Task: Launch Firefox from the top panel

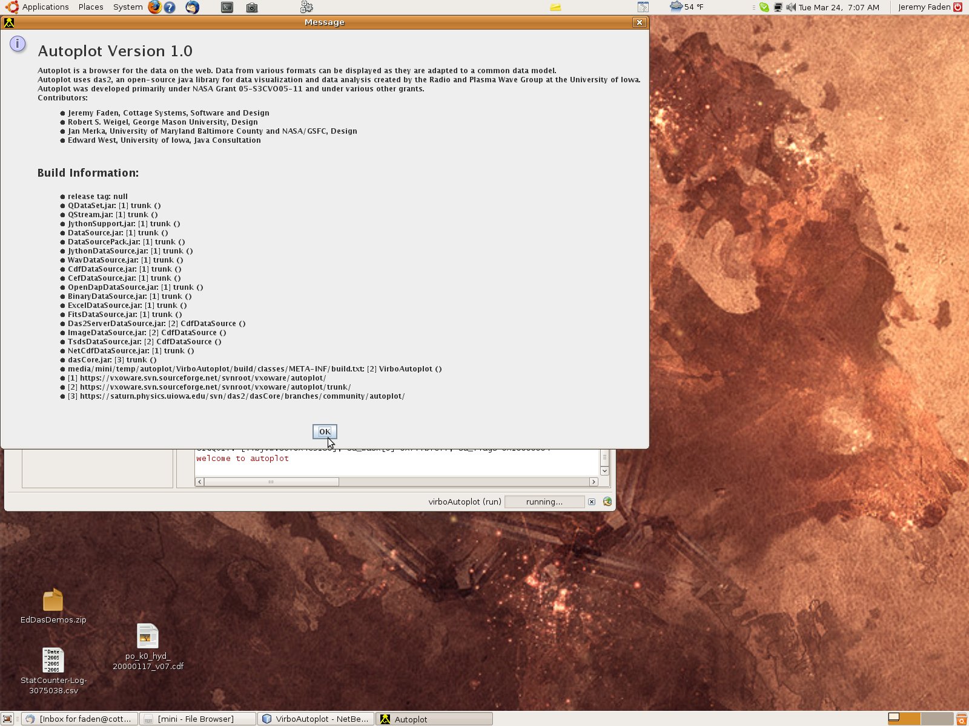Action: [x=155, y=7]
